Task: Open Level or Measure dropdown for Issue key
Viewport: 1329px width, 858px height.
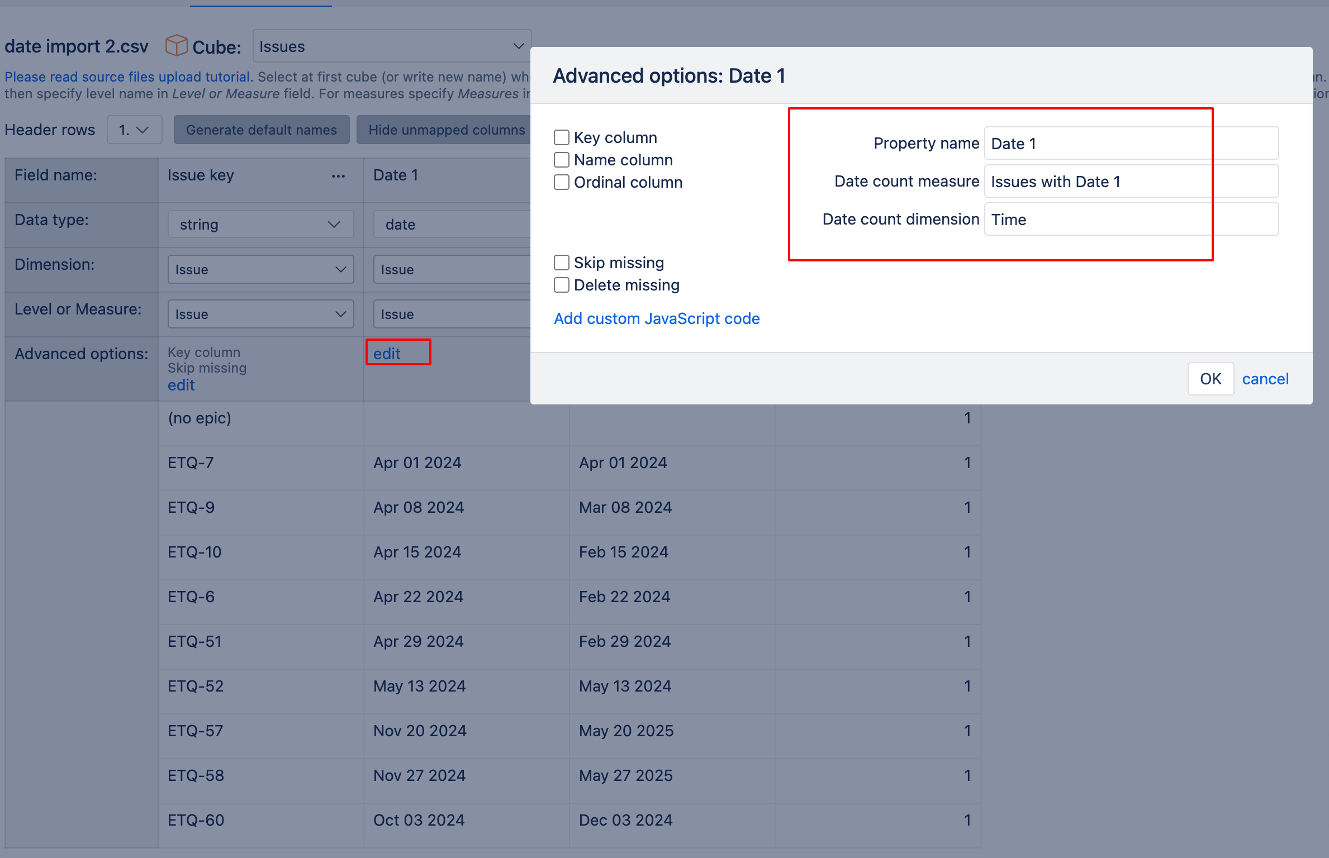Action: coord(260,314)
